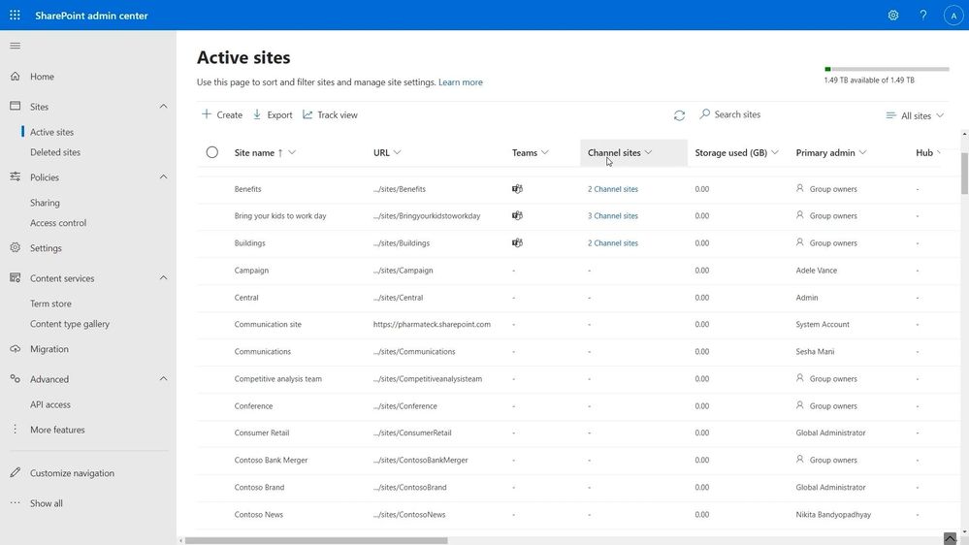Open the Term store page
969x545 pixels.
50,304
